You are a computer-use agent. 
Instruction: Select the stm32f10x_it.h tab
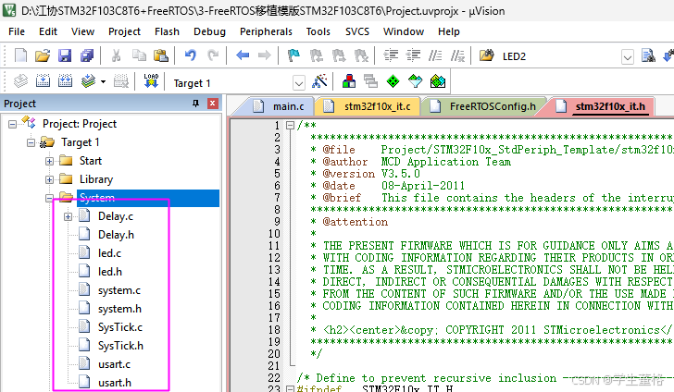pos(602,106)
